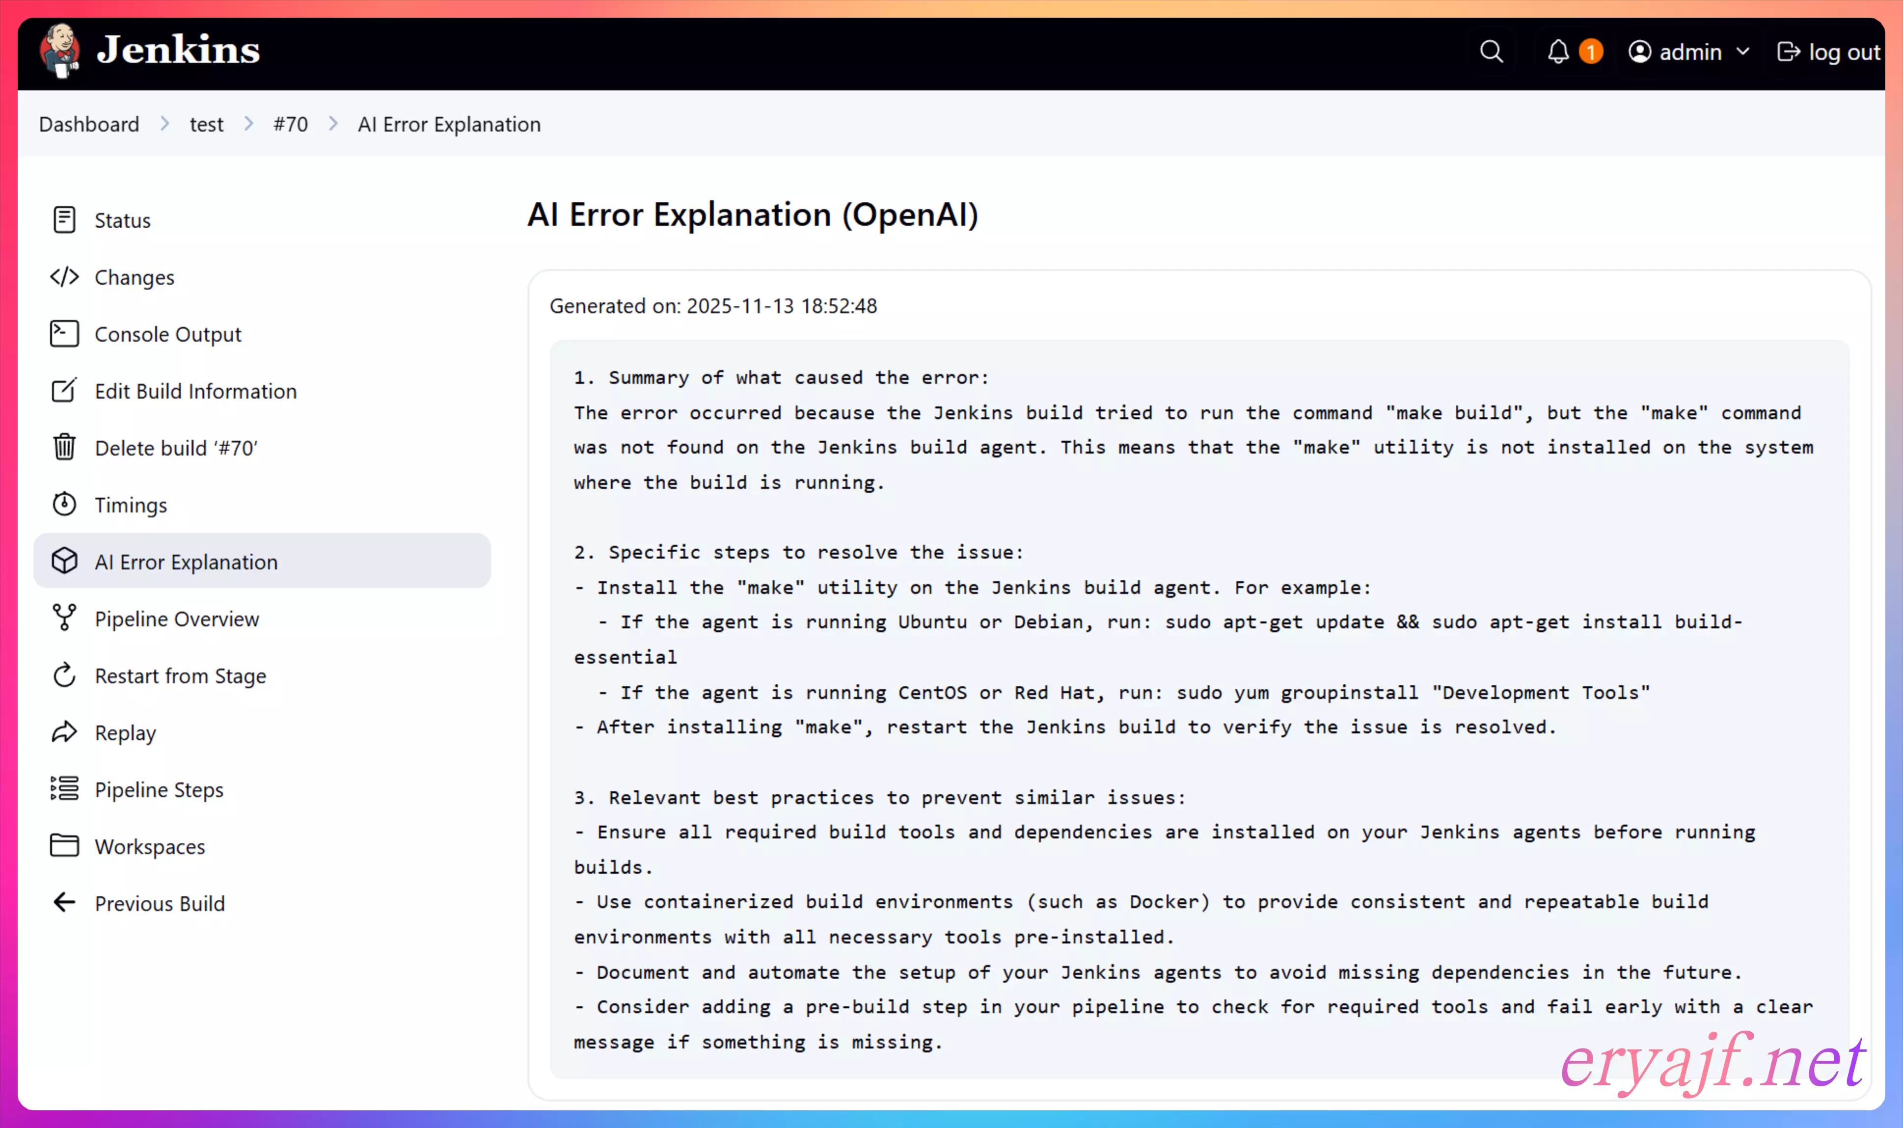Open the search magnifier icon

point(1491,52)
